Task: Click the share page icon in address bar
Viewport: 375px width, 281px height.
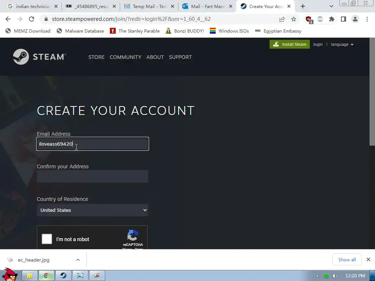Action: 282,19
